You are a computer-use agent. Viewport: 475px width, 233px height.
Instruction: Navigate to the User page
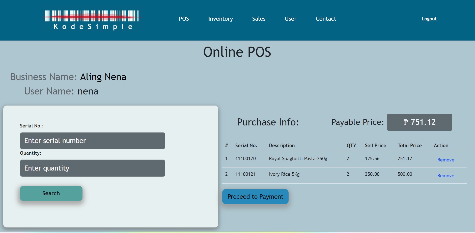click(290, 19)
